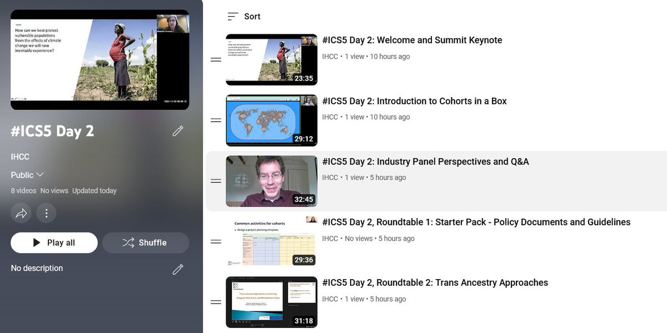Click the Shuffle button

tap(146, 243)
